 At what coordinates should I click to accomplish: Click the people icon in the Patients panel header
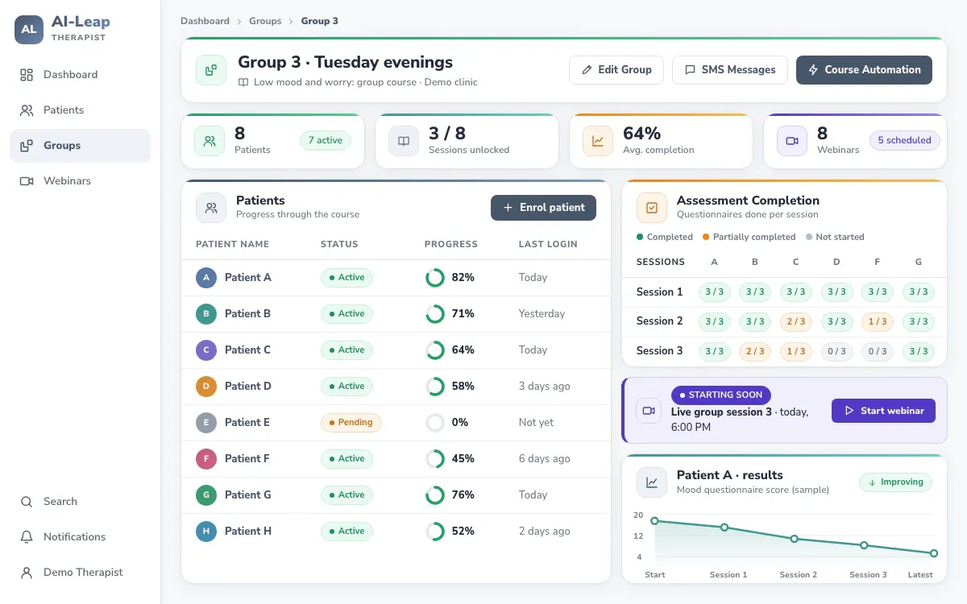pos(211,208)
